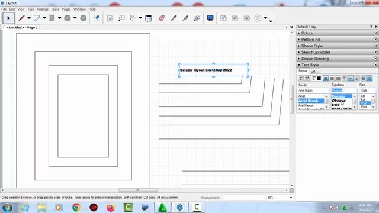The width and height of the screenshot is (379, 213).
Task: Anchor text to vertical center
Action: tap(351, 79)
